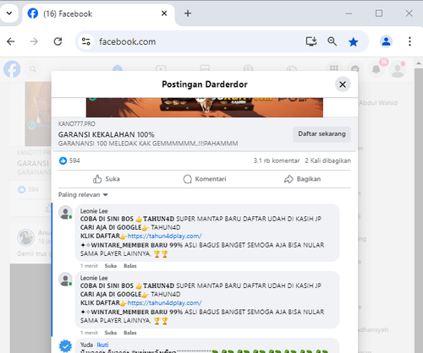Reload the current page
423x353 pixels.
58,41
